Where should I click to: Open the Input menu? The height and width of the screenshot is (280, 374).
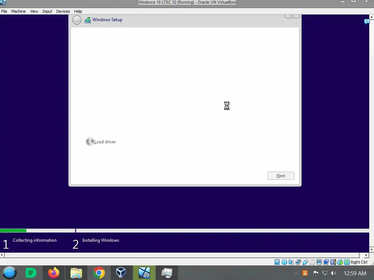pyautogui.click(x=47, y=11)
